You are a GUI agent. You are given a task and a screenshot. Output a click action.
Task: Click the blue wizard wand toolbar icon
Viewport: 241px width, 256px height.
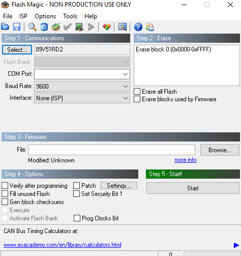pyautogui.click(x=123, y=27)
